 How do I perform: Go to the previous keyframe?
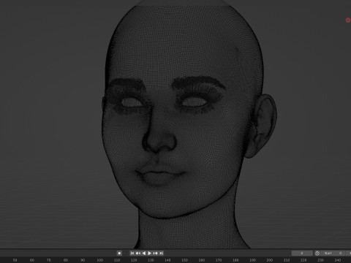tap(138, 254)
